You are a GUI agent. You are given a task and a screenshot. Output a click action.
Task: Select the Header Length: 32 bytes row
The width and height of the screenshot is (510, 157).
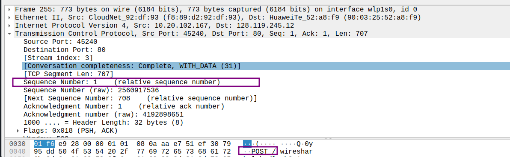click(x=104, y=123)
